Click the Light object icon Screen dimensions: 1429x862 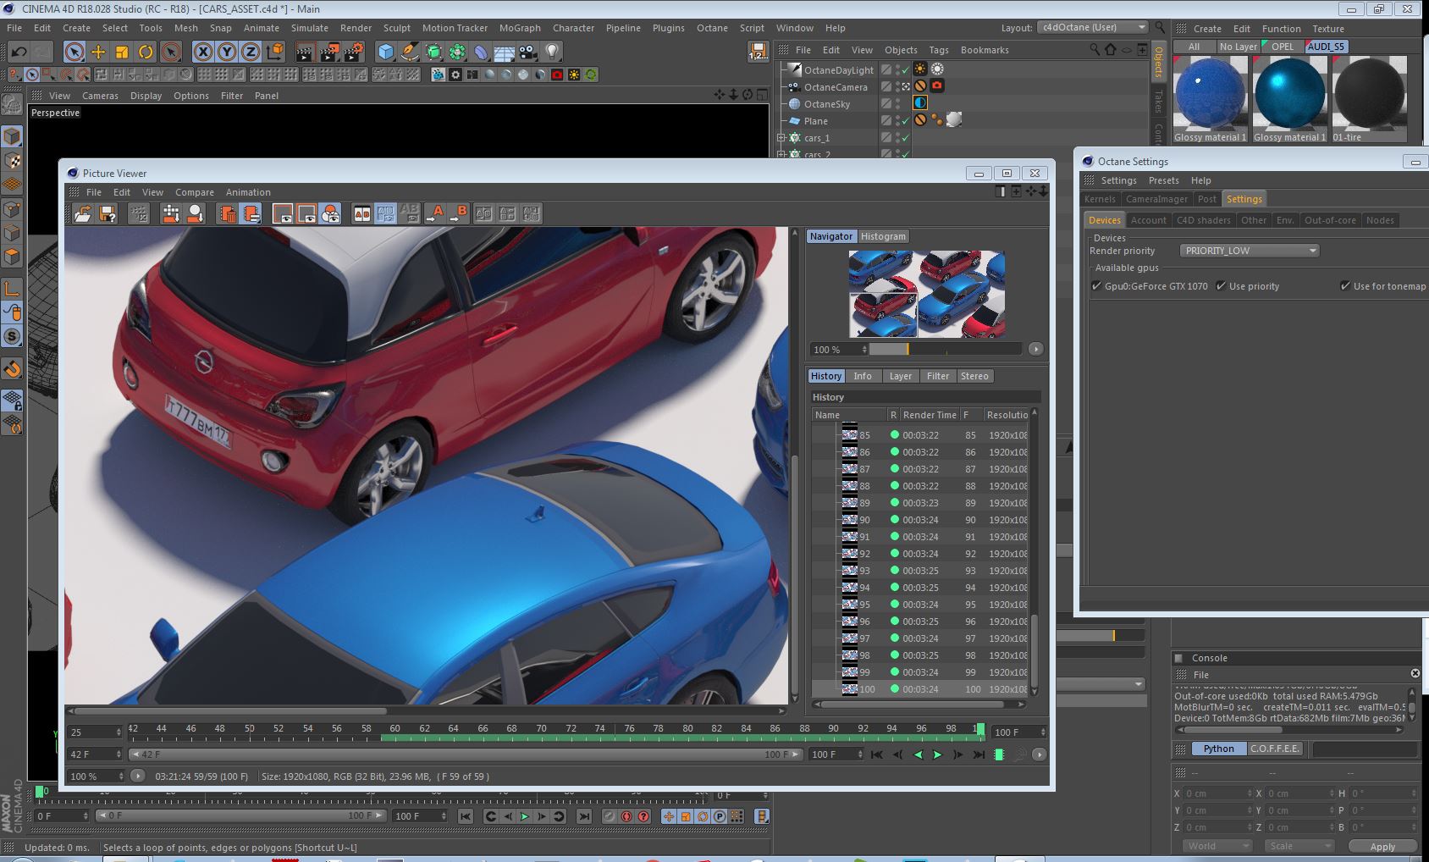click(x=552, y=52)
